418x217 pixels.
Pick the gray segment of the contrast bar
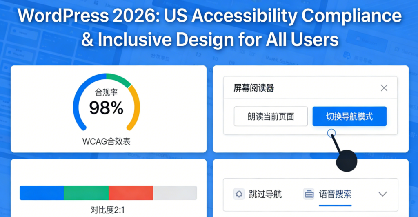click(x=175, y=193)
